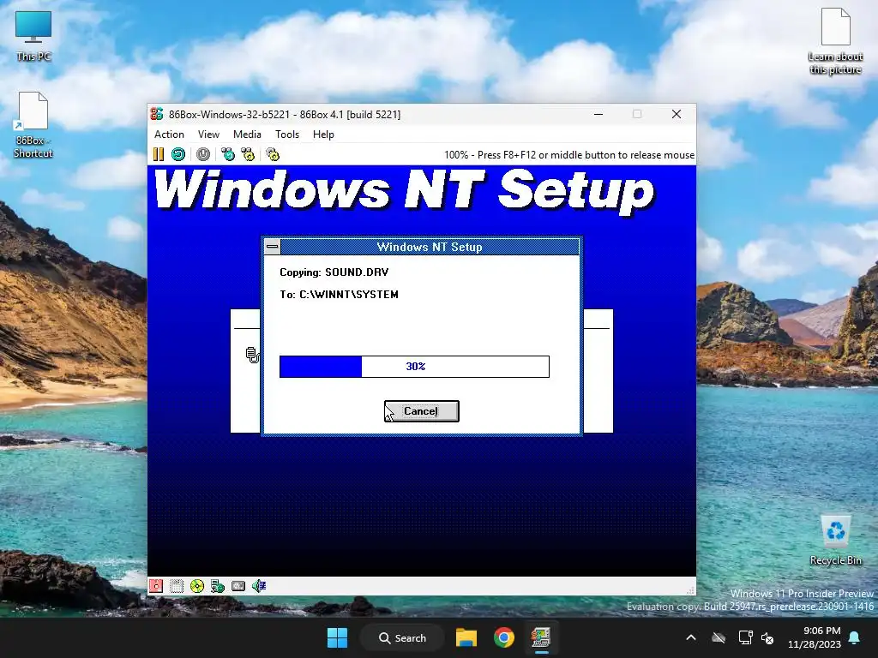The height and width of the screenshot is (658, 878).
Task: Open the Help menu
Action: pyautogui.click(x=323, y=135)
